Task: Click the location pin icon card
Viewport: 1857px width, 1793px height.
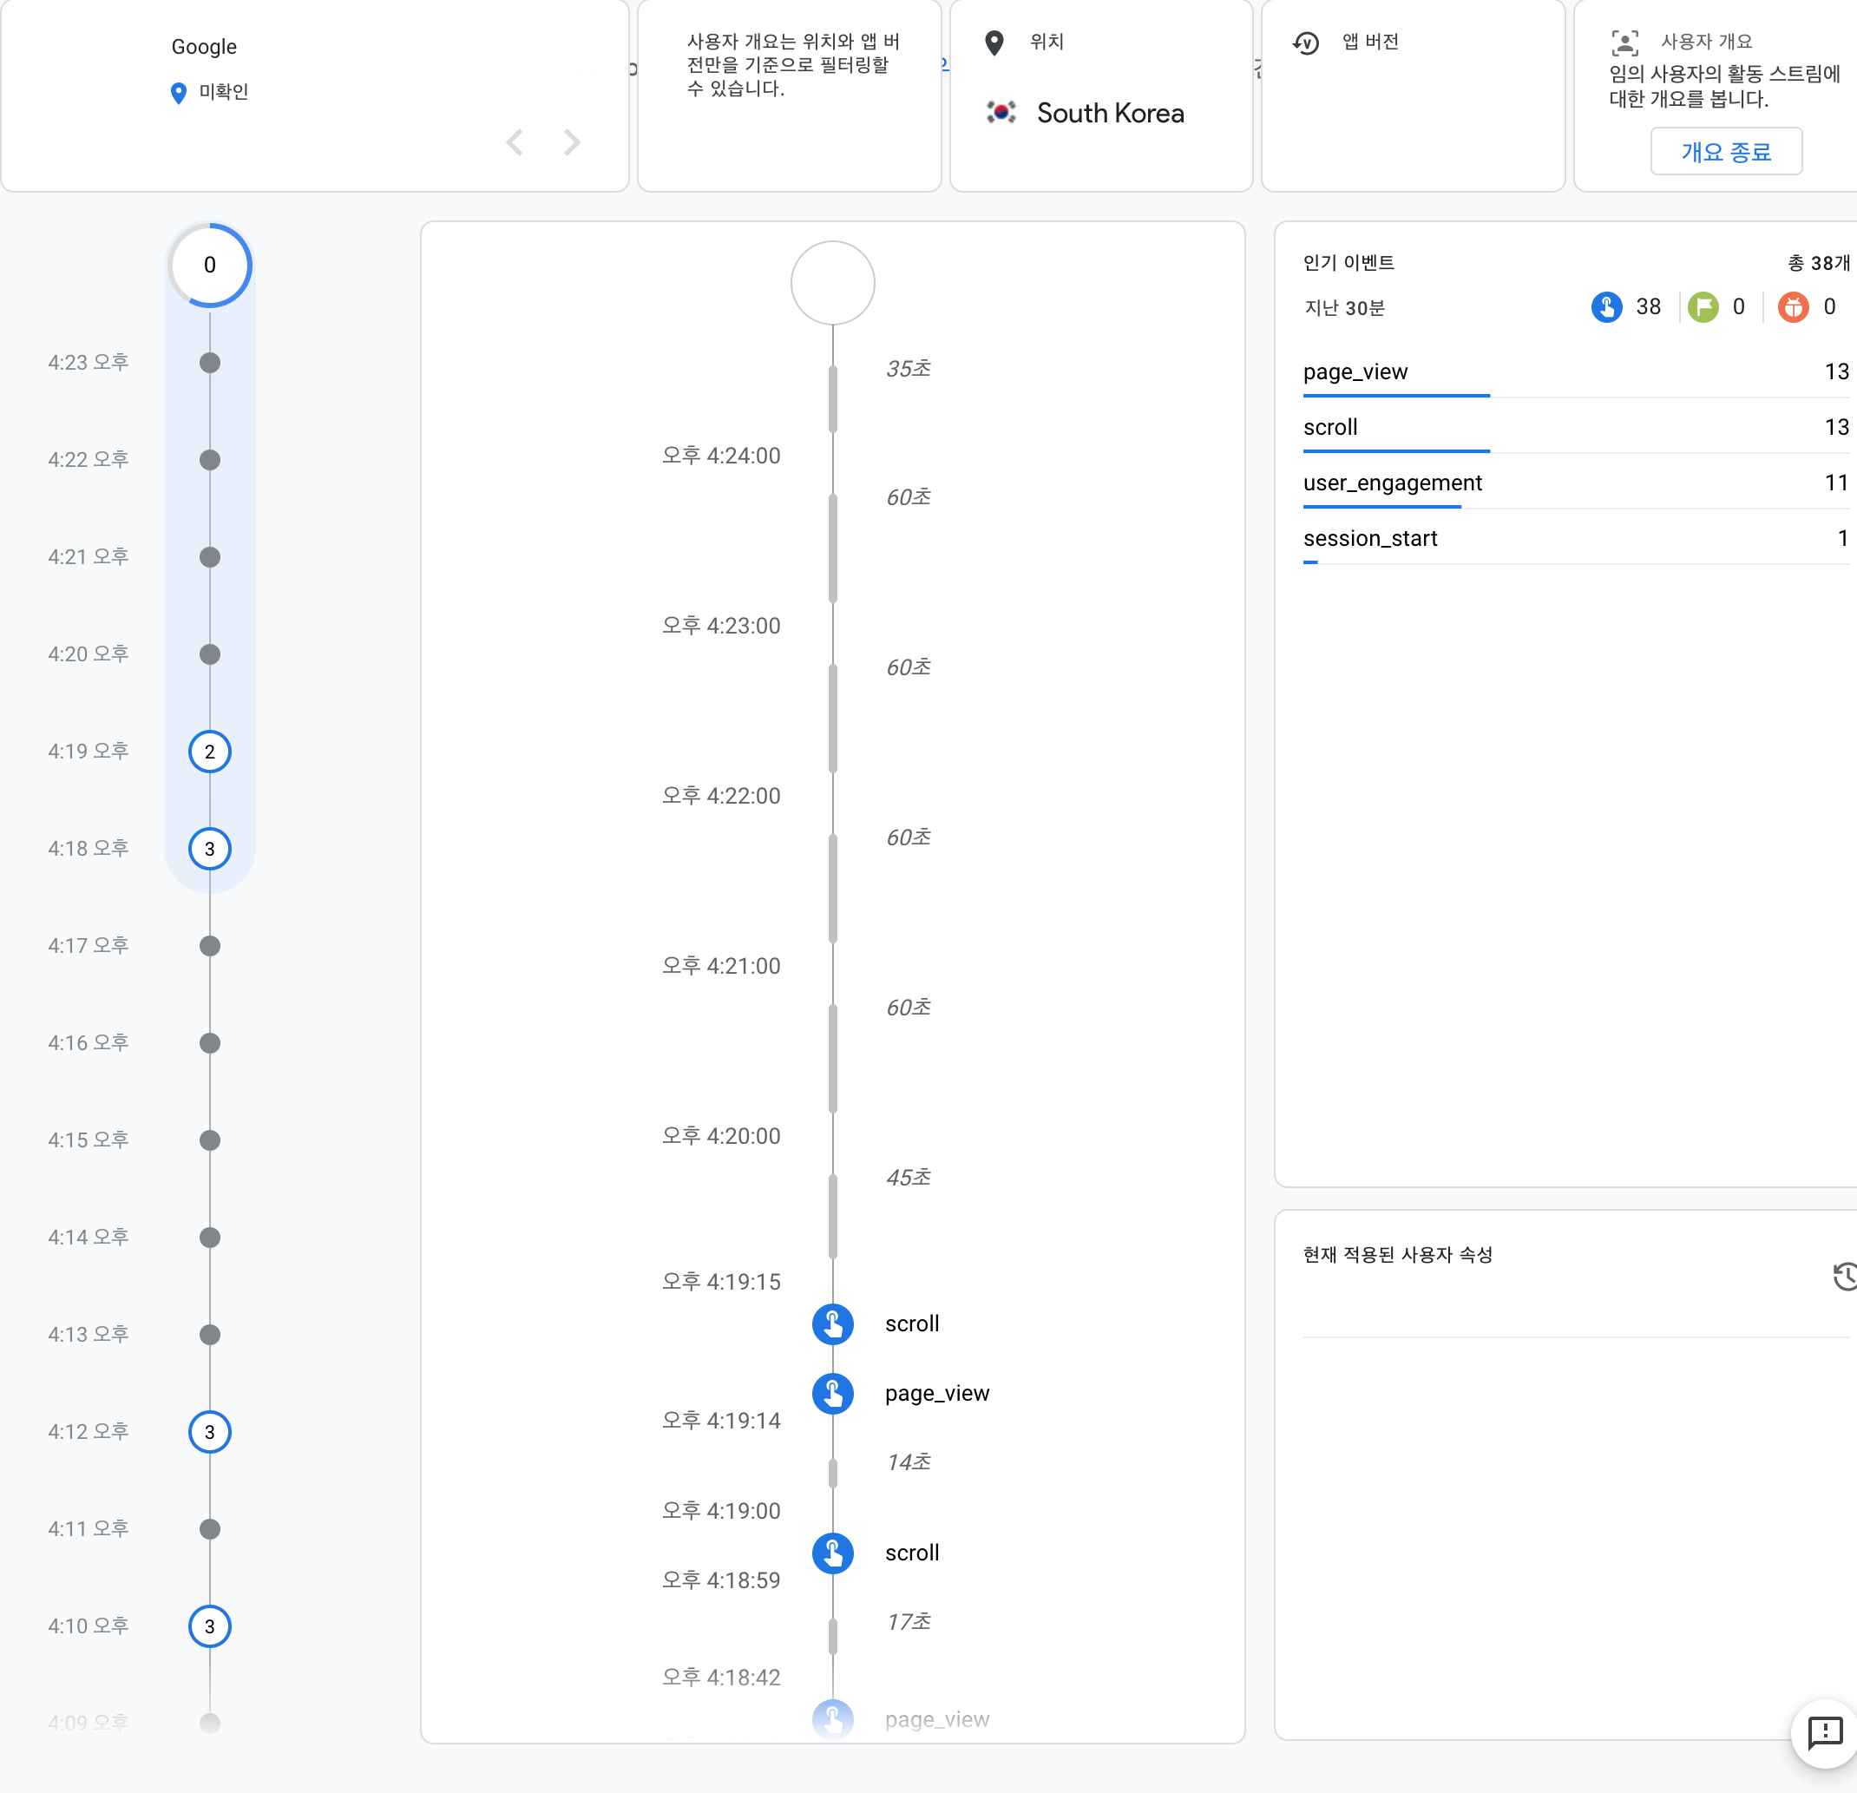Action: 994,43
